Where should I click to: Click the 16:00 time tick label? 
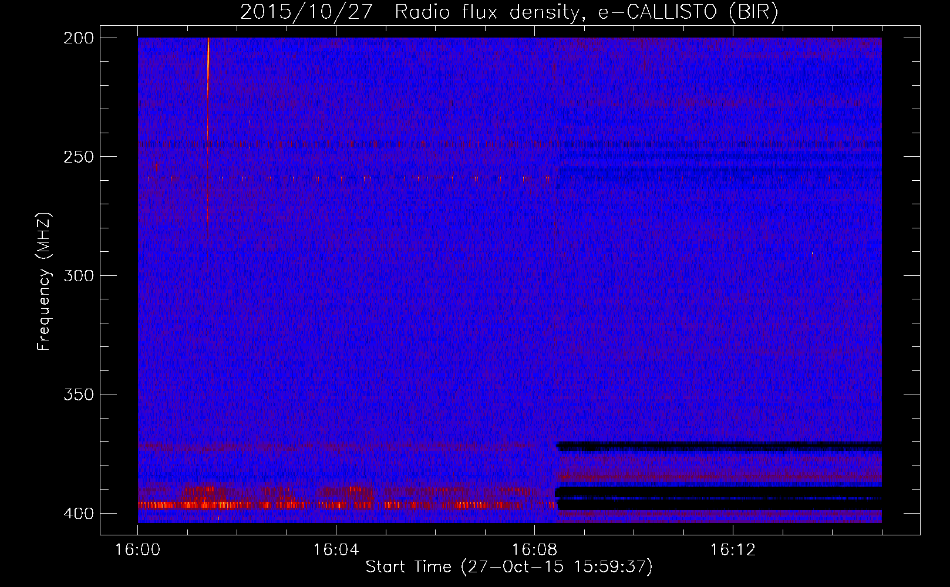[137, 549]
